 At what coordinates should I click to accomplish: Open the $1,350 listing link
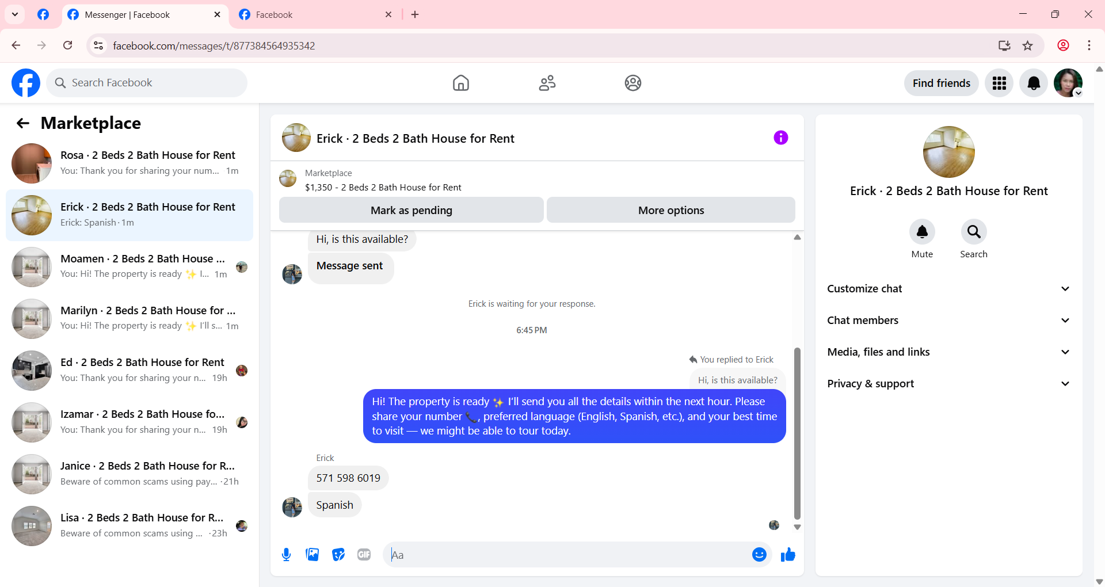pos(383,187)
